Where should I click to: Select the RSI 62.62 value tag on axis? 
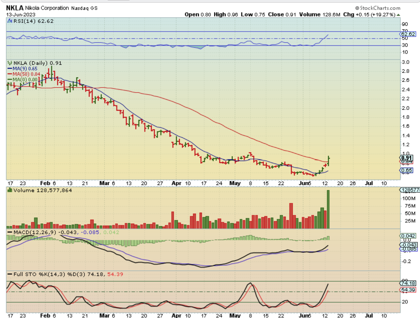coord(408,34)
